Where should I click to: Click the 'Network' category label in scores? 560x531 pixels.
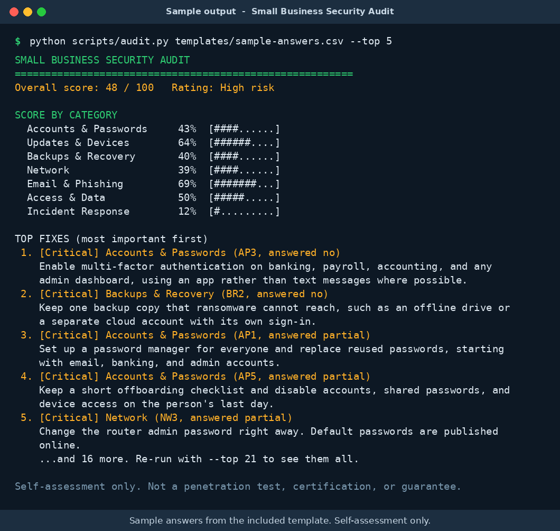pyautogui.click(x=48, y=170)
